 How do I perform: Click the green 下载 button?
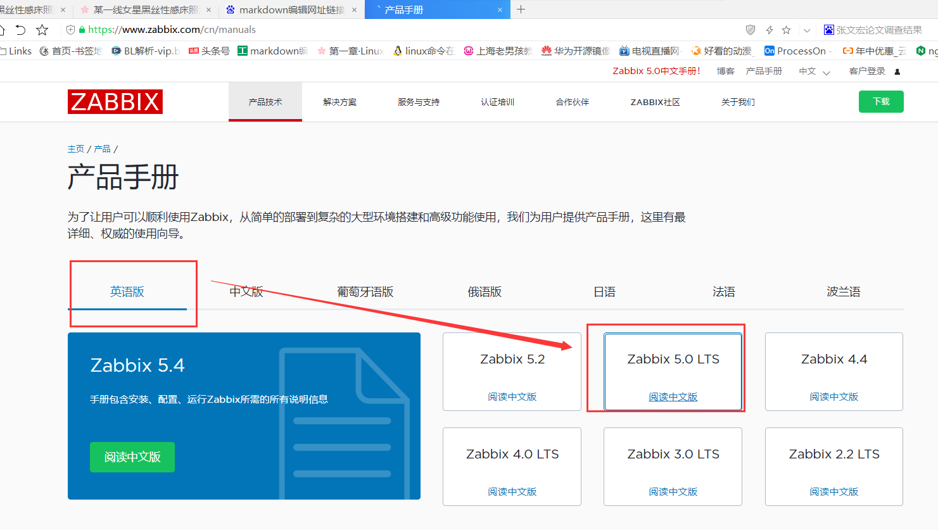881,101
